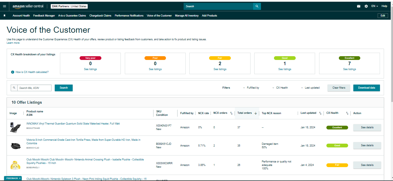
Task: Click the 5.71% NCX rate value
Action: point(202,145)
